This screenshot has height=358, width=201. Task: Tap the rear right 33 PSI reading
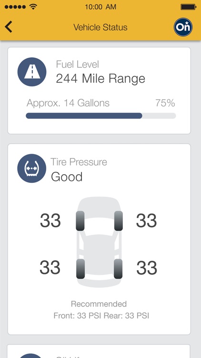click(147, 268)
